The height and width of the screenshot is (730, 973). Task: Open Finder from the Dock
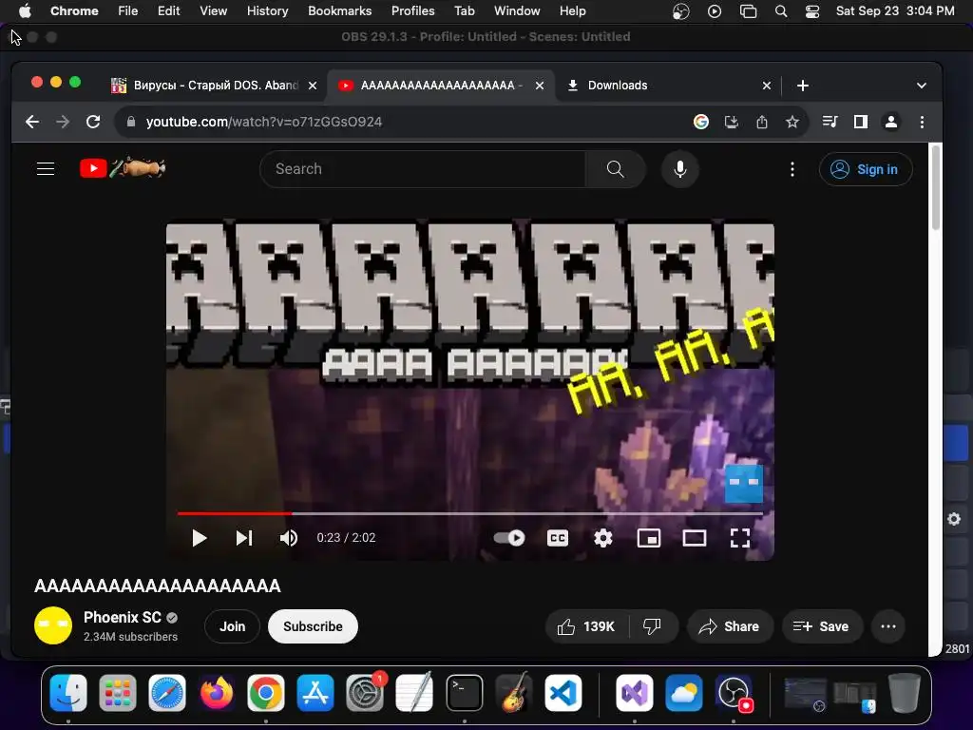coord(68,693)
